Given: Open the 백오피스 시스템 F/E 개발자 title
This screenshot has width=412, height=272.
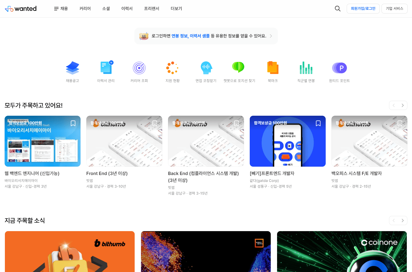Looking at the screenshot, I should [356, 173].
